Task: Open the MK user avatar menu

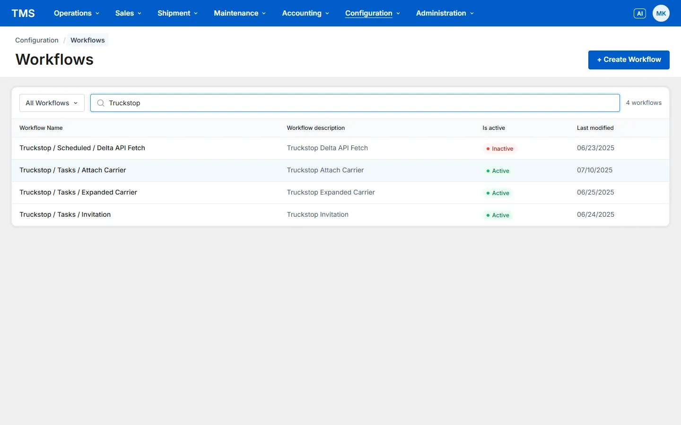Action: tap(661, 13)
